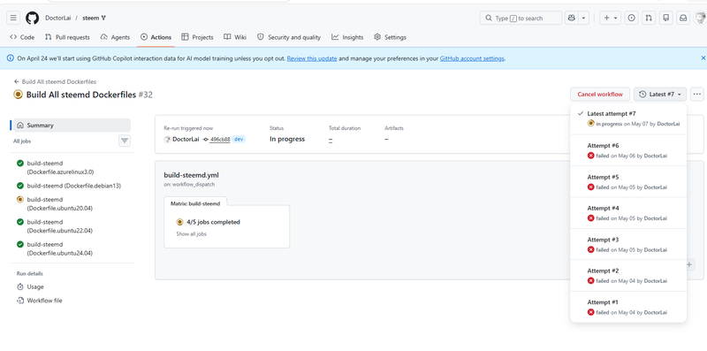Select Attempt #3 from the list
This screenshot has height=351, width=707.
(628, 245)
